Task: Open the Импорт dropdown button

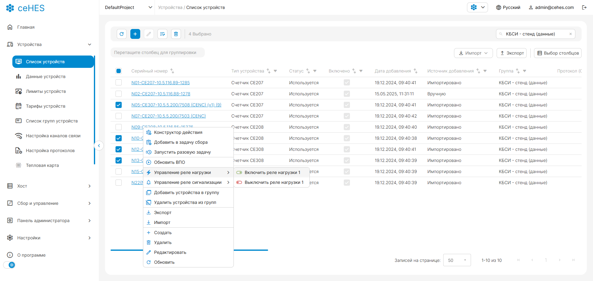Action: [x=473, y=53]
